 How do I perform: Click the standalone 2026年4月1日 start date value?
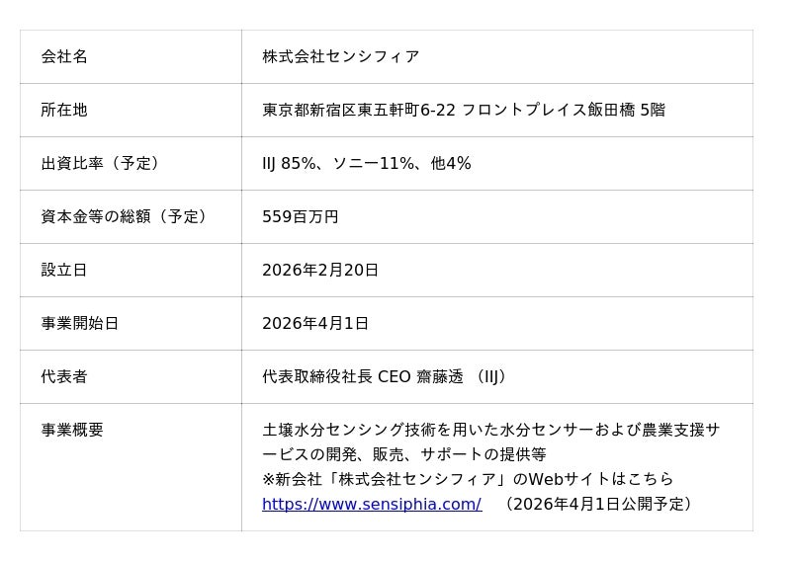click(x=315, y=323)
